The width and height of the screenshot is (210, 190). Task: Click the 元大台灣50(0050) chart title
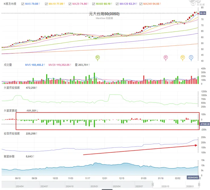(104, 14)
